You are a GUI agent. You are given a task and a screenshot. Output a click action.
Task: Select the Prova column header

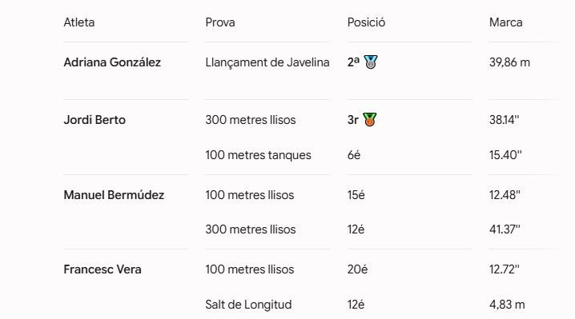(x=220, y=22)
